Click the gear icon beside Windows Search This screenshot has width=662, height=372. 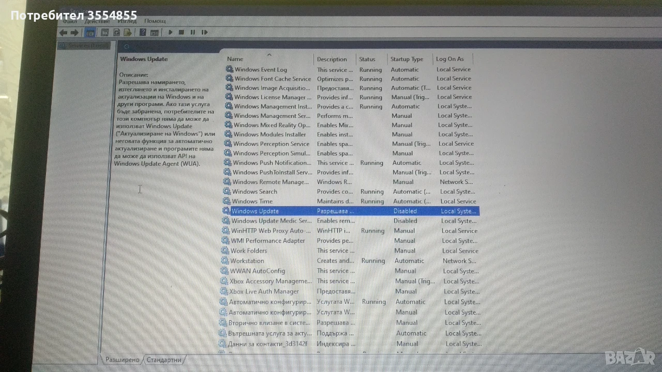click(x=227, y=192)
